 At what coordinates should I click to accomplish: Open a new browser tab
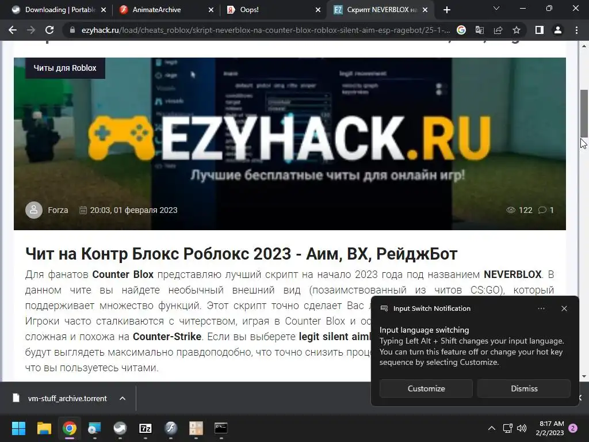point(446,10)
